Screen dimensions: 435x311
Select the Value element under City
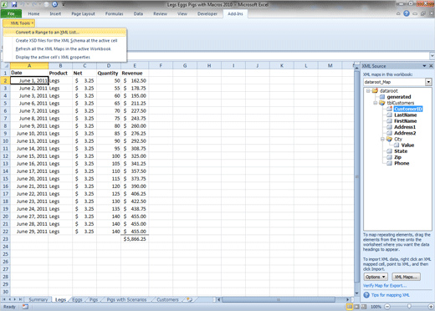407,145
